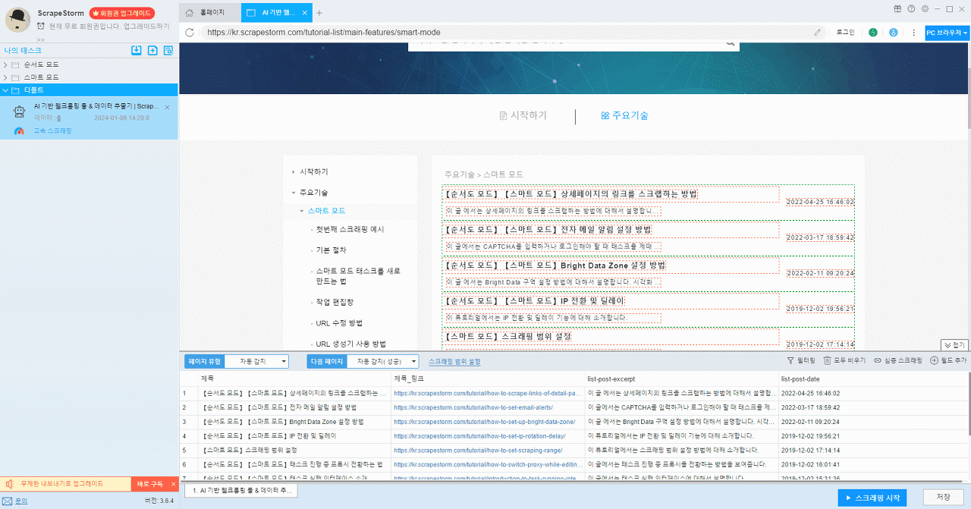Open a new tab with the plus button
The width and height of the screenshot is (971, 509).
click(x=319, y=12)
